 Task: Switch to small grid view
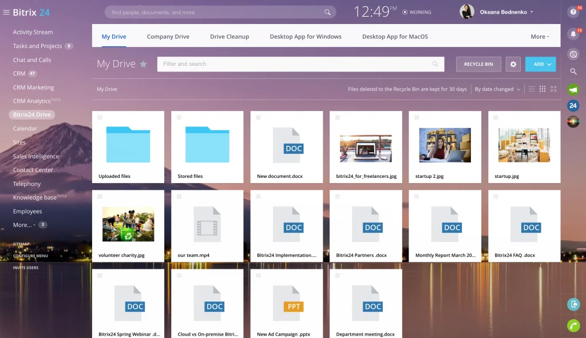point(543,89)
